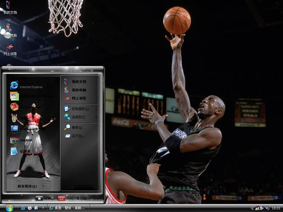This screenshot has height=212, width=283.
Task: Switch to the 桌面 - 壁纸 taskbar window
Action: click(69, 208)
